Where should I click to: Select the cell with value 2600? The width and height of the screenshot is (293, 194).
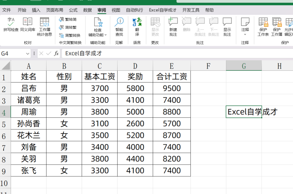coord(135,124)
